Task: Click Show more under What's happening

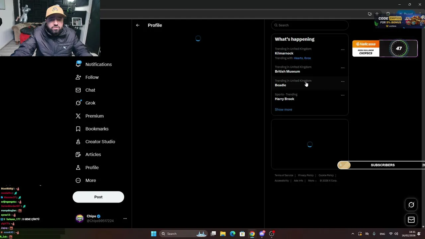Action: point(283,110)
